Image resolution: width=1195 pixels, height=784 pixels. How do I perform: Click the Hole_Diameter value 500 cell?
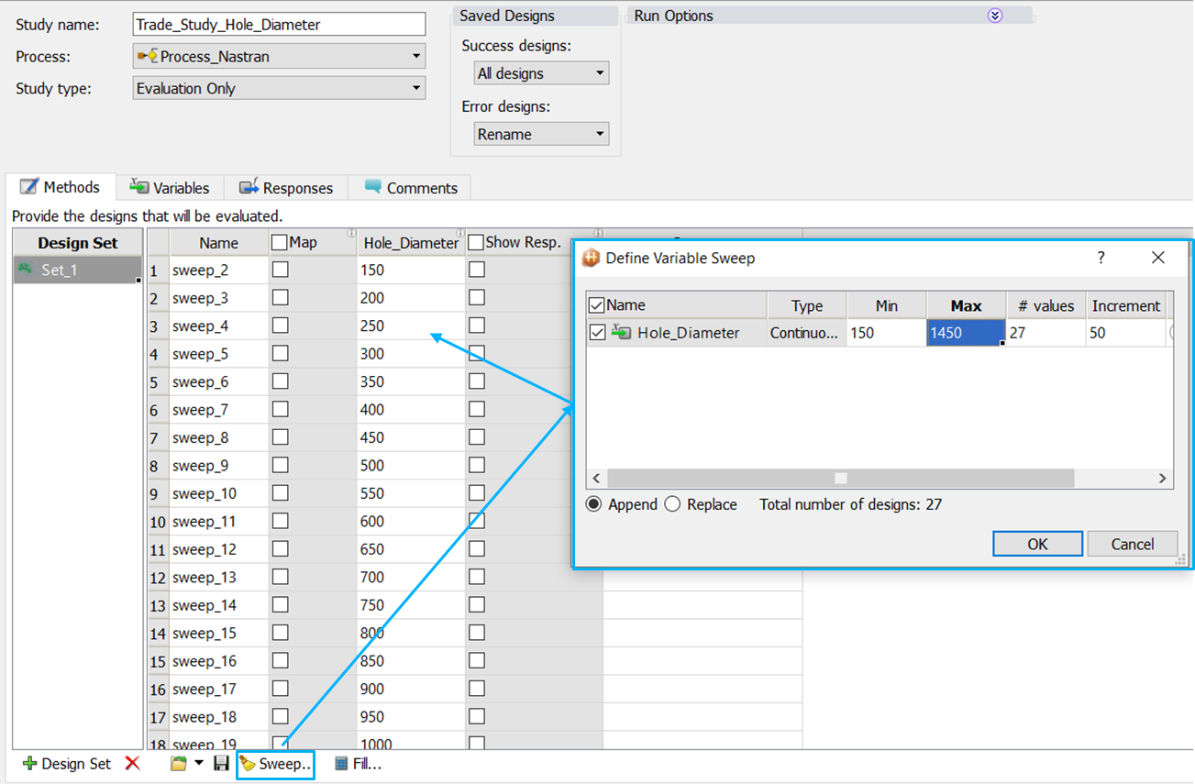tap(411, 466)
